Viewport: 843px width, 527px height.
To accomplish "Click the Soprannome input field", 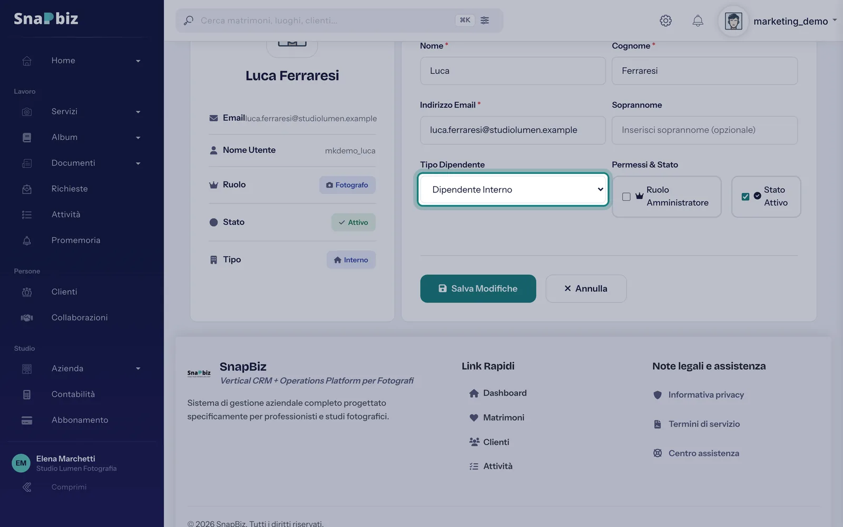I will [704, 130].
